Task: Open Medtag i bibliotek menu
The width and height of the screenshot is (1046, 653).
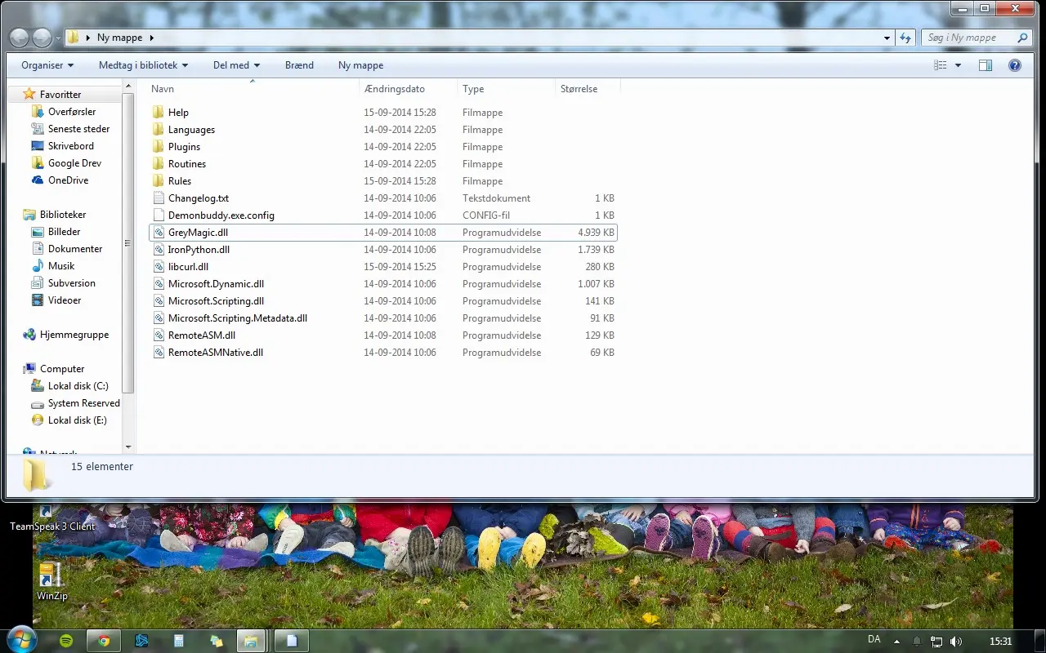Action: pyautogui.click(x=143, y=65)
